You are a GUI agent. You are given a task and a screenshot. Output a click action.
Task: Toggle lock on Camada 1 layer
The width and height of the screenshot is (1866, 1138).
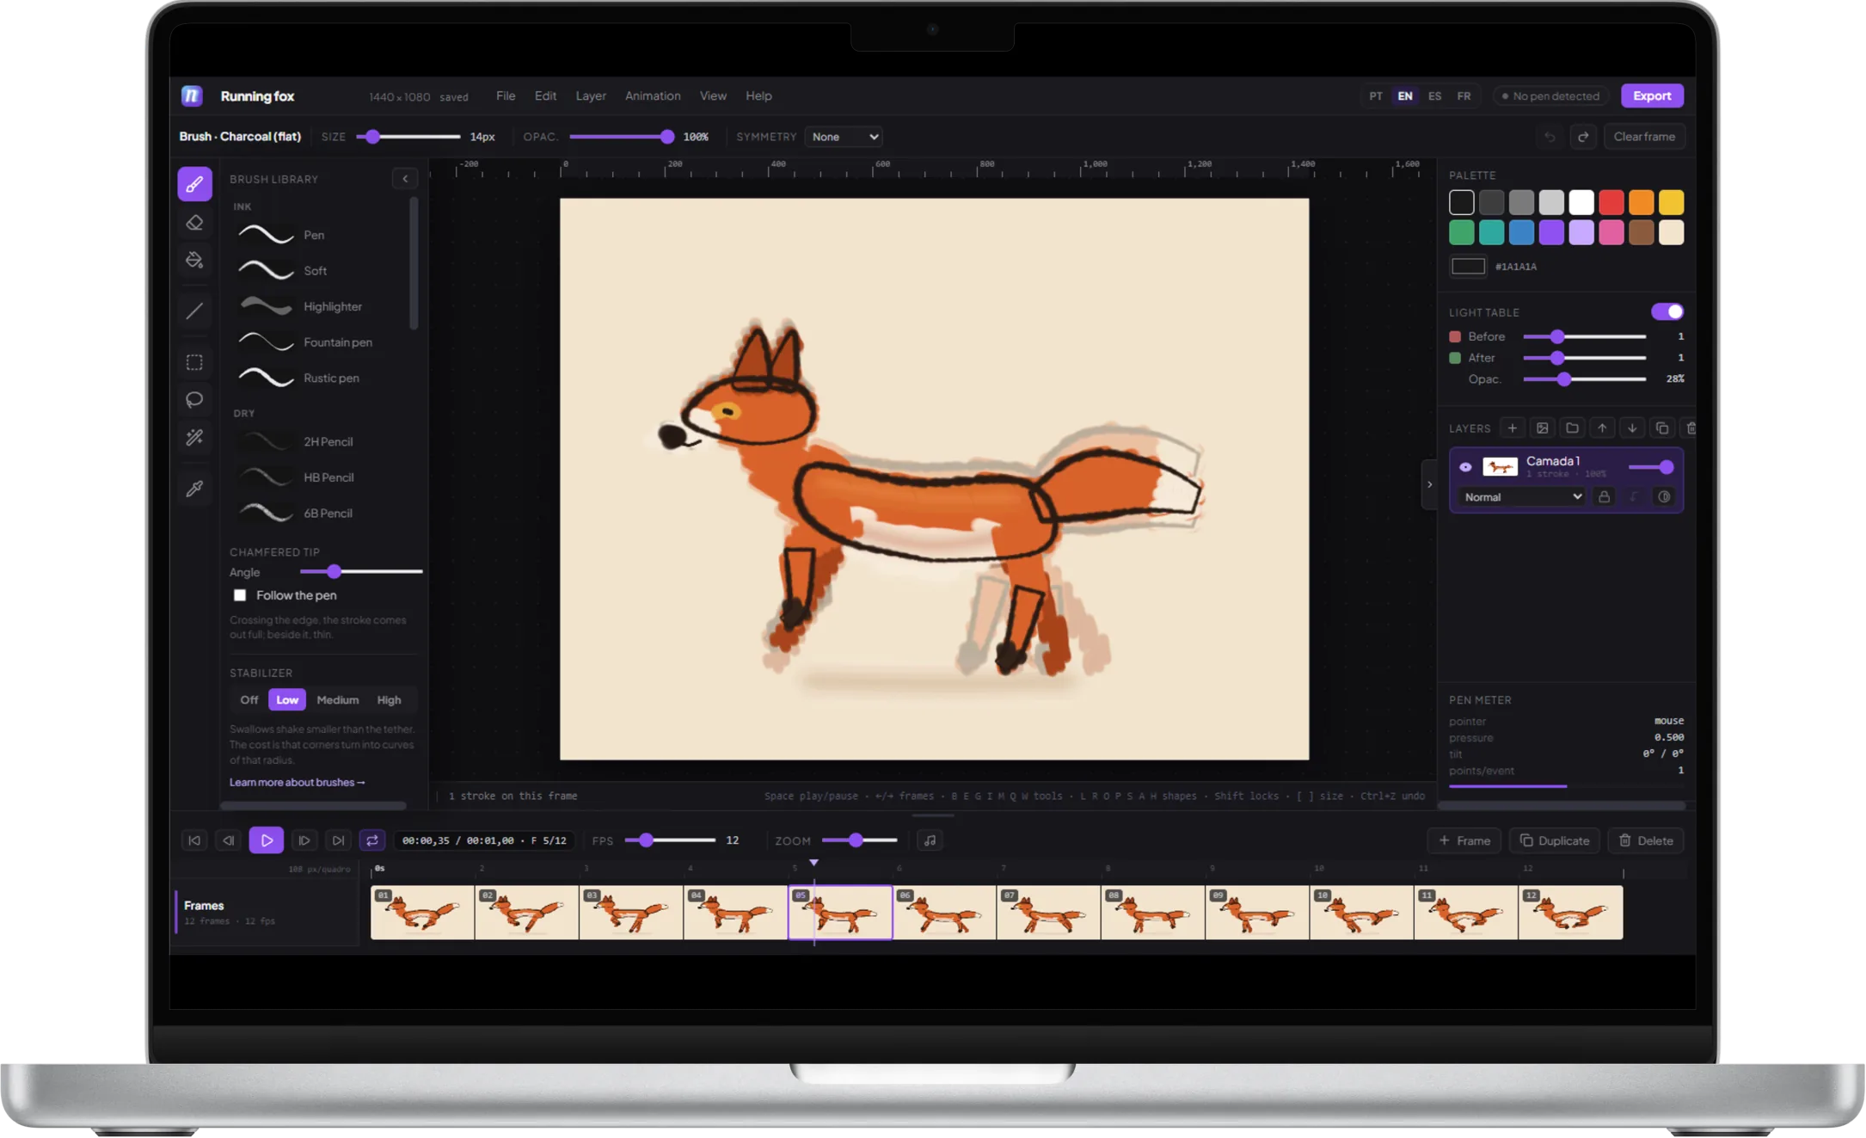pos(1604,497)
